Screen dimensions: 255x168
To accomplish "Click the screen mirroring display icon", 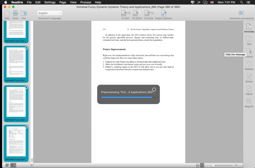I will (205, 2).
